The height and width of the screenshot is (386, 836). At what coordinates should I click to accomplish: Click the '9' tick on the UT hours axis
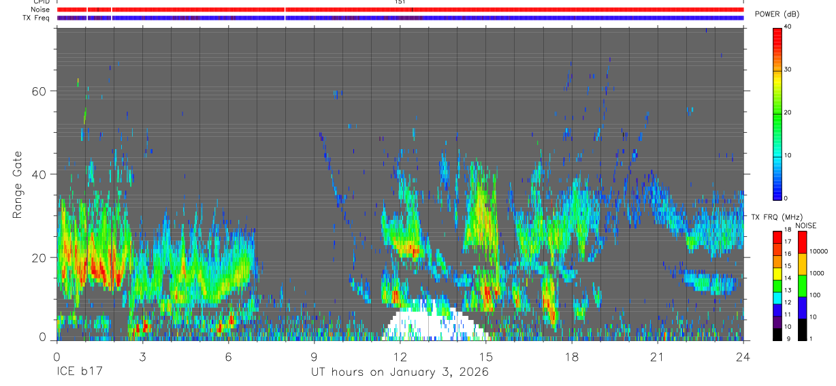[x=314, y=356]
